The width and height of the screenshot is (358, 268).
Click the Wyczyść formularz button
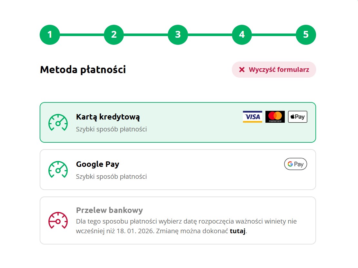tap(274, 70)
